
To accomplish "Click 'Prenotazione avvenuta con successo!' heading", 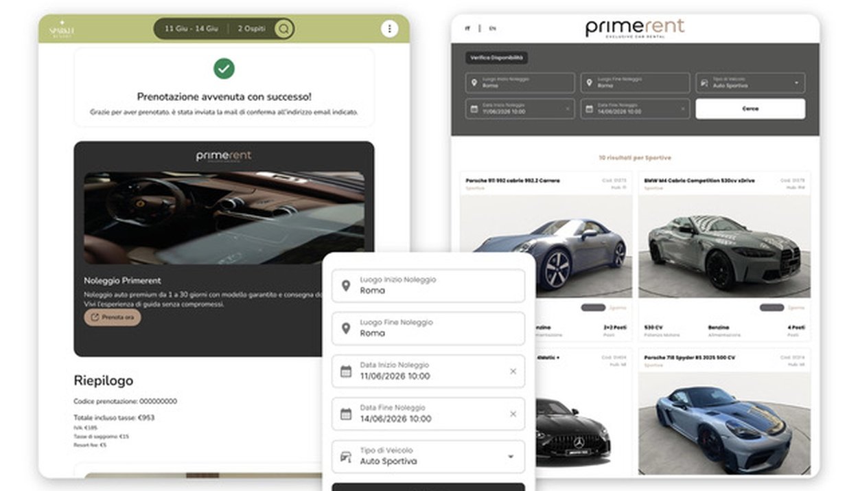I will coord(224,97).
